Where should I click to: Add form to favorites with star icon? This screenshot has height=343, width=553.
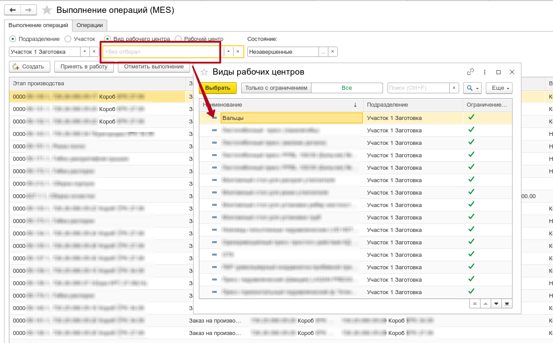[x=46, y=10]
